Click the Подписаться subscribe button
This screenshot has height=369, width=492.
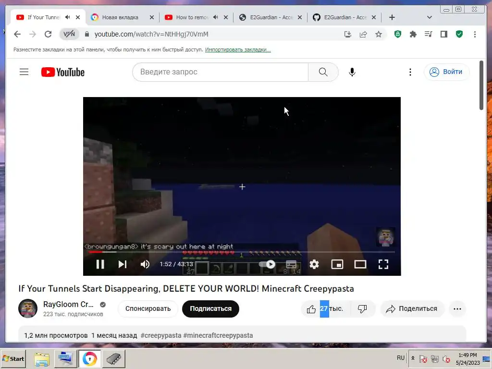click(x=210, y=308)
